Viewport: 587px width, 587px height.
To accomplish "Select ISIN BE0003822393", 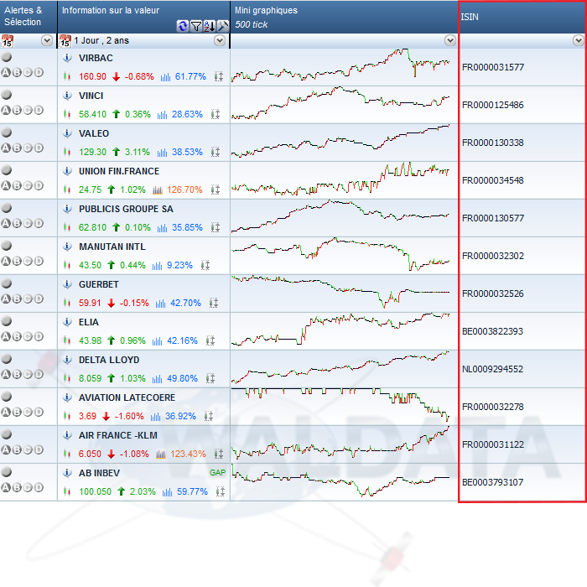I will 492,331.
